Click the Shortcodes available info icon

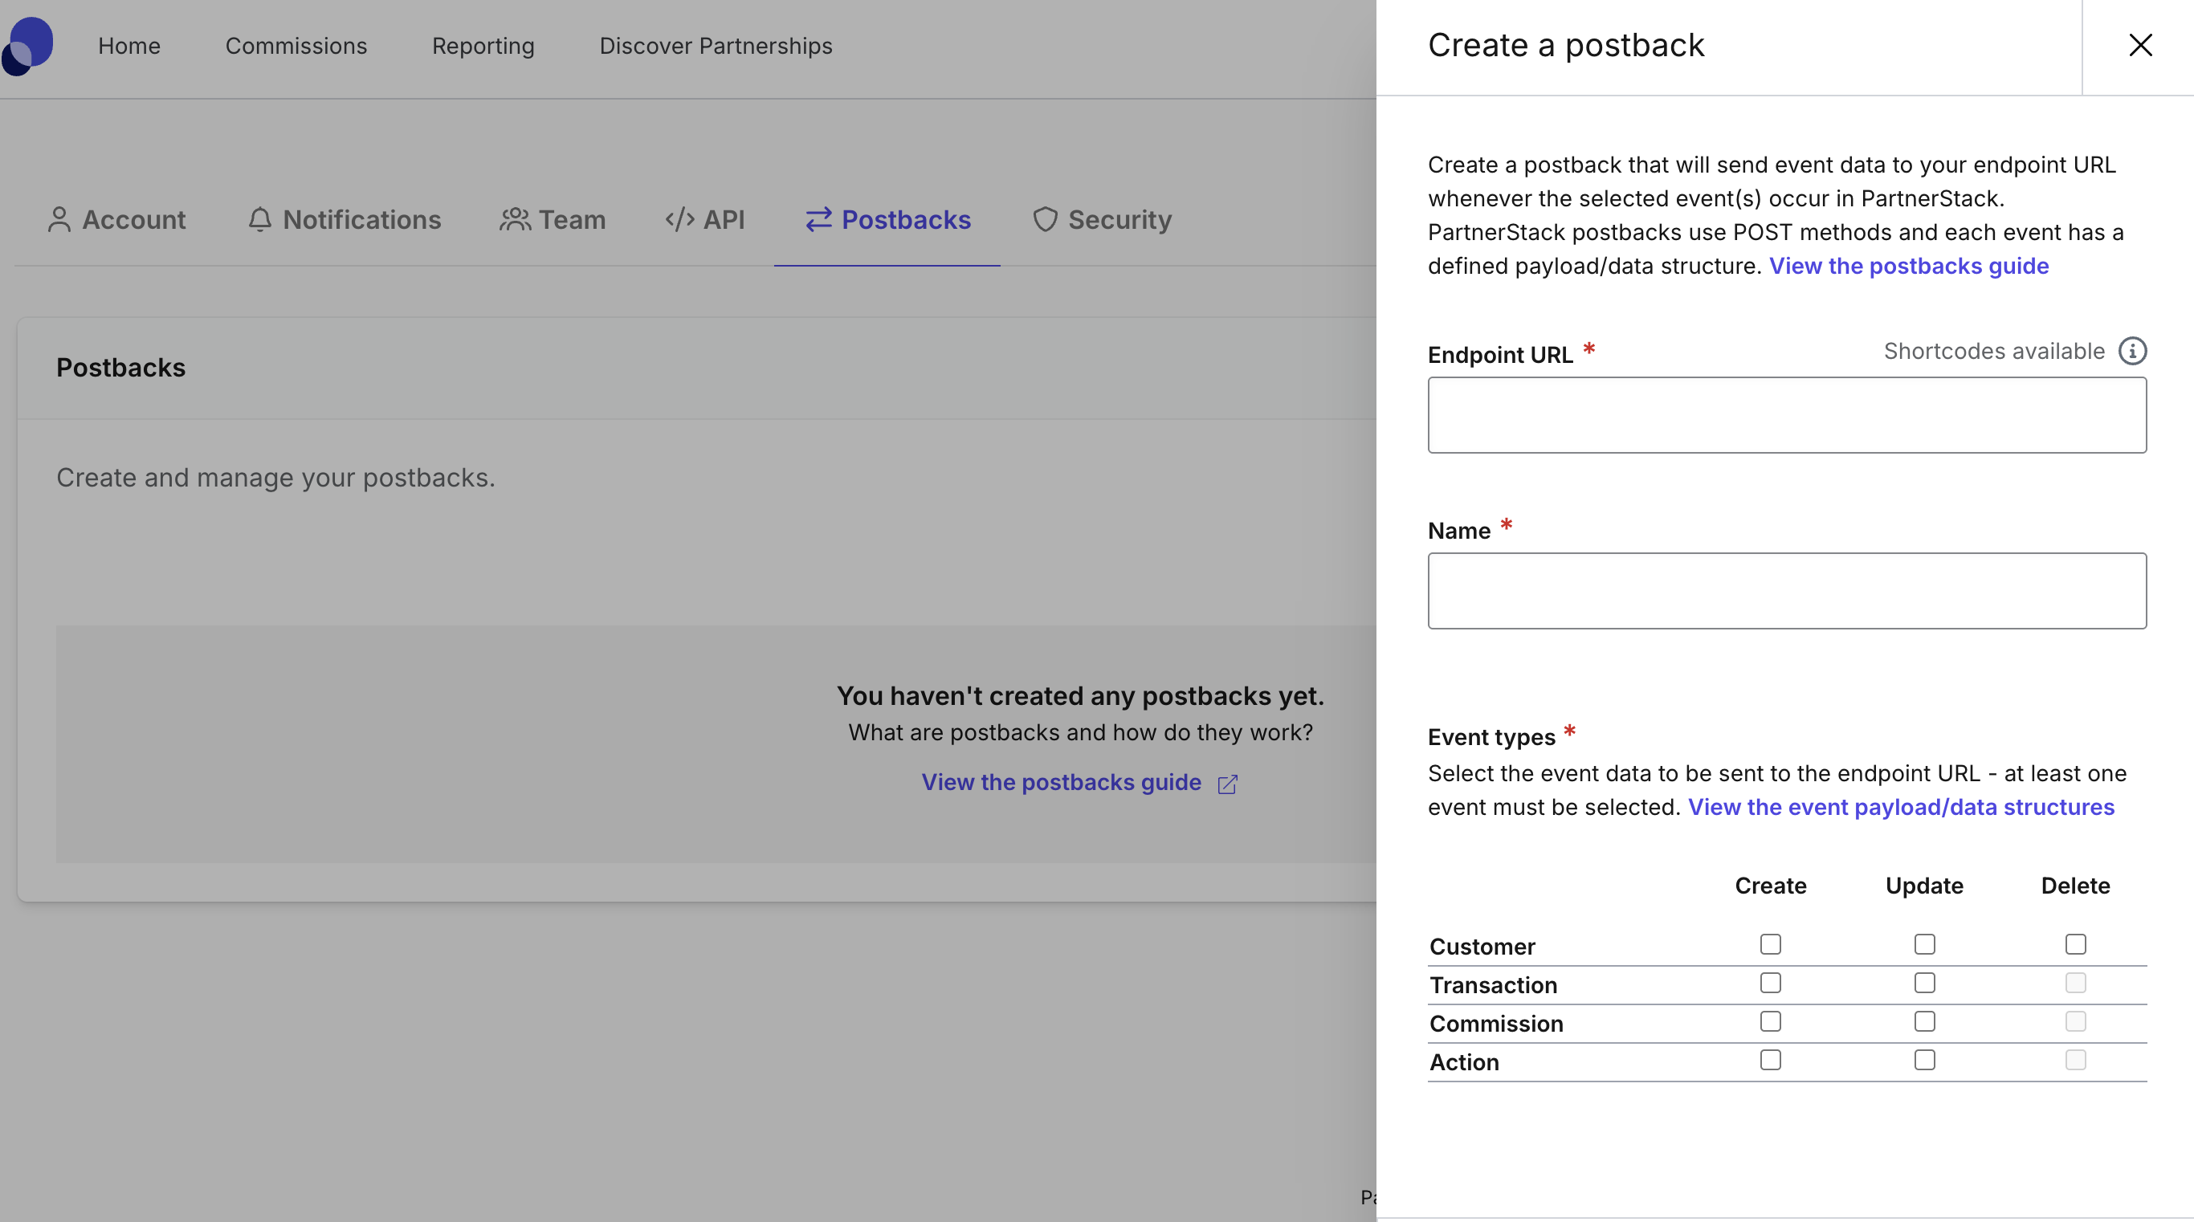coord(2132,351)
